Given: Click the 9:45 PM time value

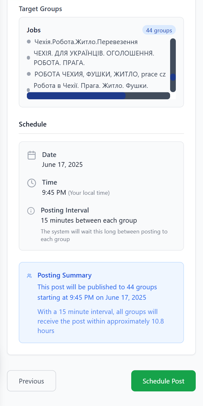Looking at the screenshot, I should (x=54, y=192).
